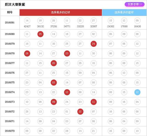
Task: Select red ball 24 in row 2016079
Action: tap(93, 44)
